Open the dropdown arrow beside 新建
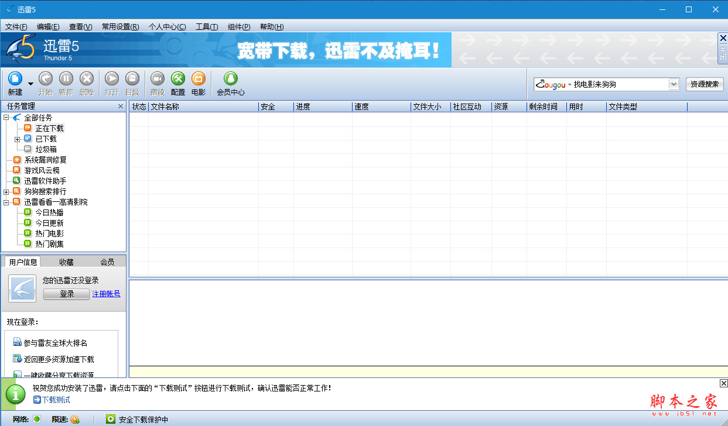This screenshot has height=426, width=728. coord(30,84)
